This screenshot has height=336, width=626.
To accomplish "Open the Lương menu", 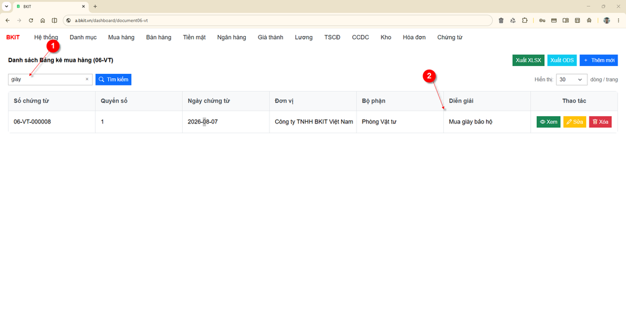I will click(x=303, y=37).
